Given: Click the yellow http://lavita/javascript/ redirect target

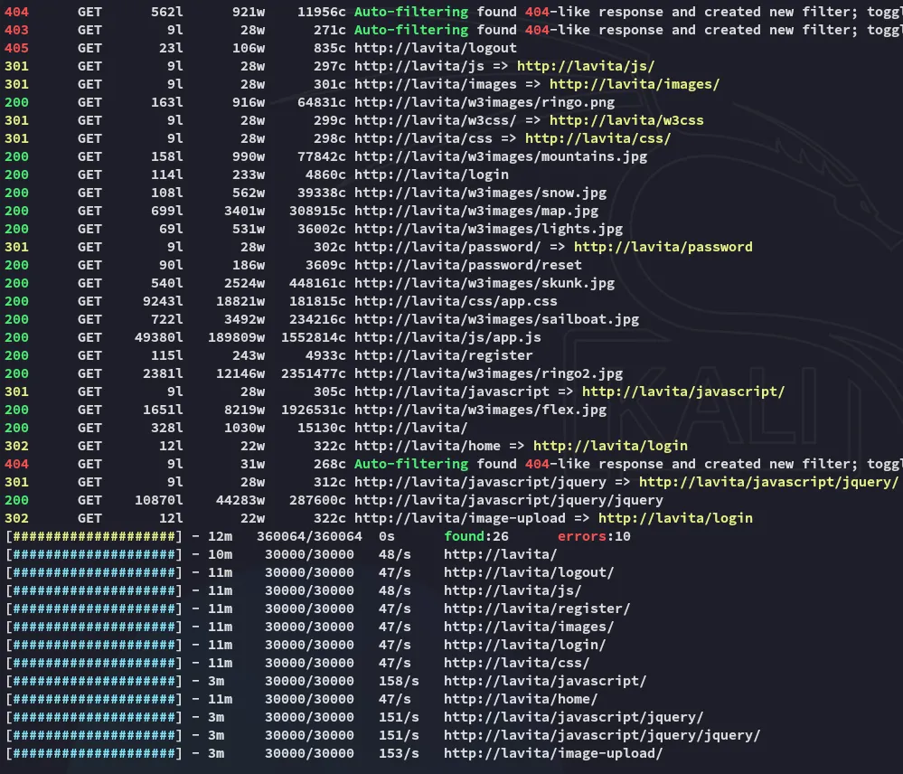Looking at the screenshot, I should tap(683, 392).
